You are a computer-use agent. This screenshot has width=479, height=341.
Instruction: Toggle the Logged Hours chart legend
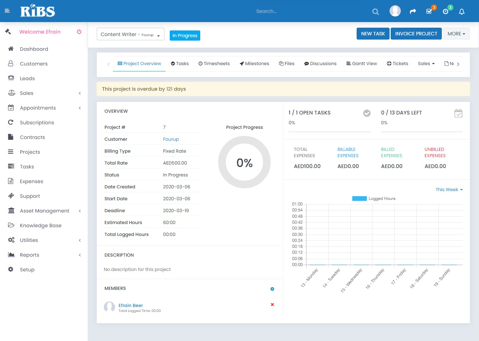[x=374, y=199]
